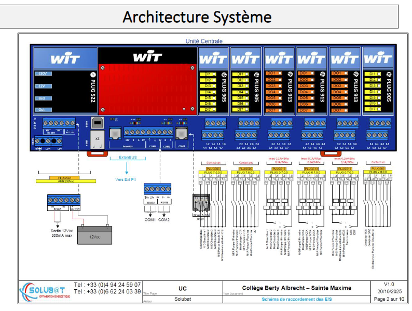Click the 12V indicator on PLUG 522

point(43,86)
